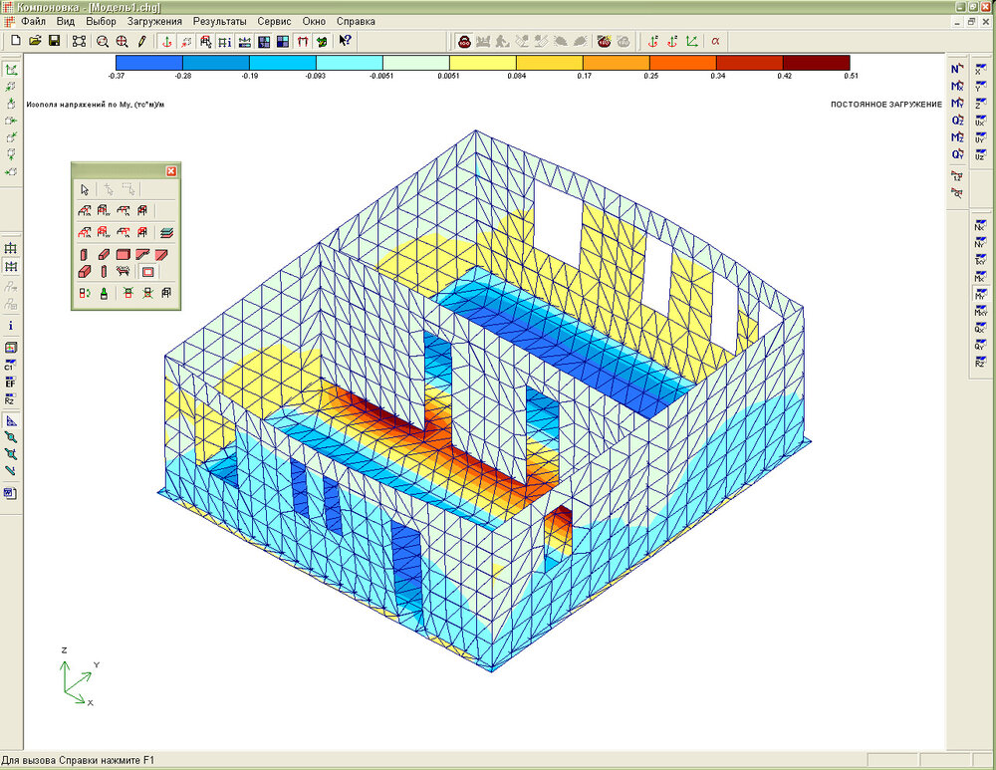Show Qy shear force results icon
996x770 pixels.
click(x=956, y=154)
